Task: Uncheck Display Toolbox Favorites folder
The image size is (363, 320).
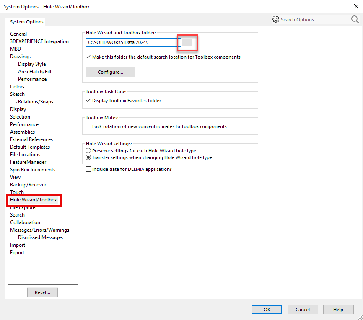Action: click(88, 101)
